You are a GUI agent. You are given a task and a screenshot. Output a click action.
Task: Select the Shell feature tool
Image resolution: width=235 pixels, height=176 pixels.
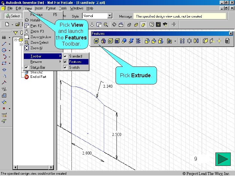[117, 41]
